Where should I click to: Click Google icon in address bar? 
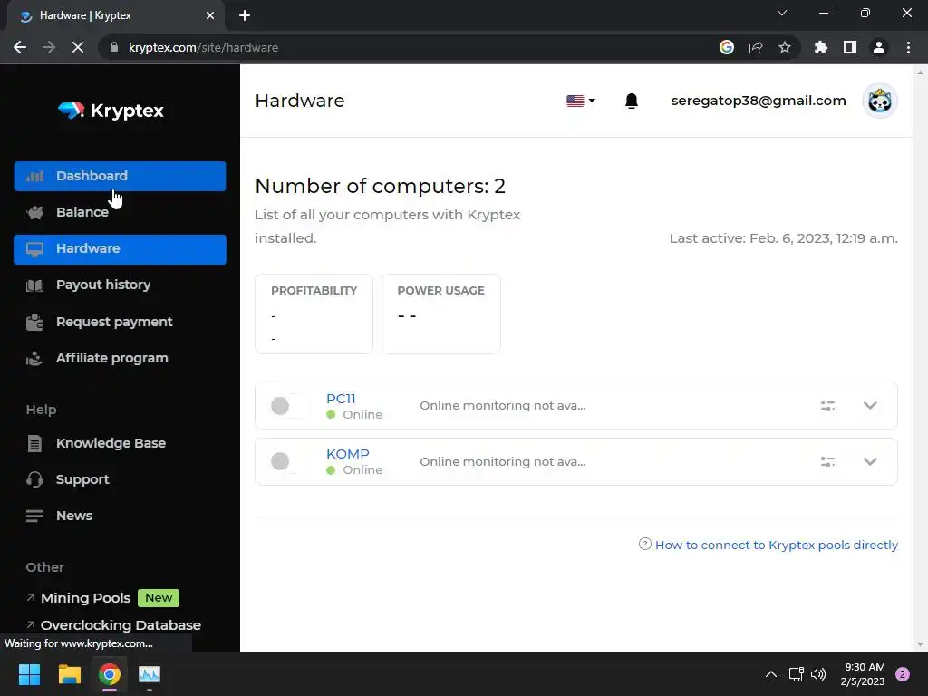point(726,47)
